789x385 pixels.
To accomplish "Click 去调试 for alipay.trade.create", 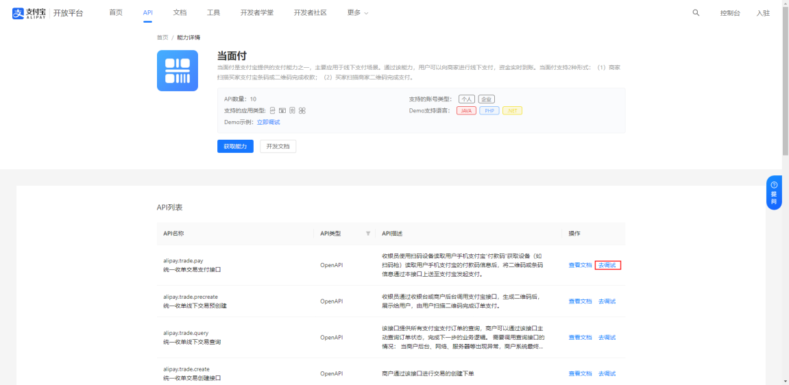I will point(607,373).
